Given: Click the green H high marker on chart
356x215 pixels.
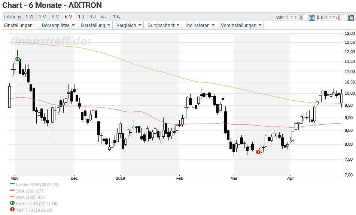Looking at the screenshot, I should pos(18,59).
